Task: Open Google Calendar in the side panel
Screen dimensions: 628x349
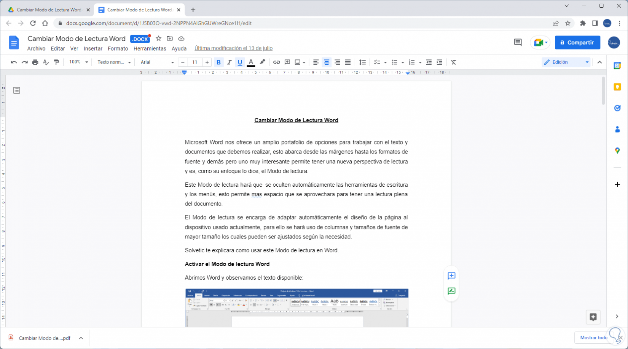Action: coord(617,66)
